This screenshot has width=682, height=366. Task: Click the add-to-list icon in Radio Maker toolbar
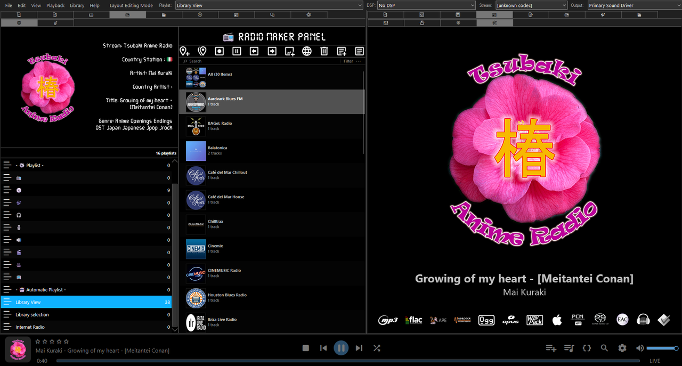pyautogui.click(x=342, y=51)
